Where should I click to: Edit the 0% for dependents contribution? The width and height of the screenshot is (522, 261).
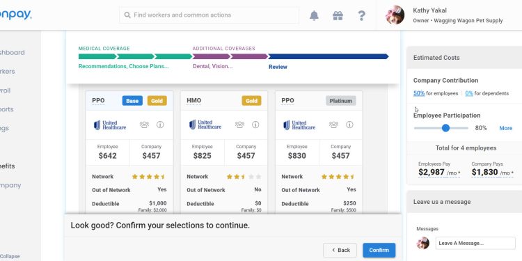pyautogui.click(x=469, y=93)
